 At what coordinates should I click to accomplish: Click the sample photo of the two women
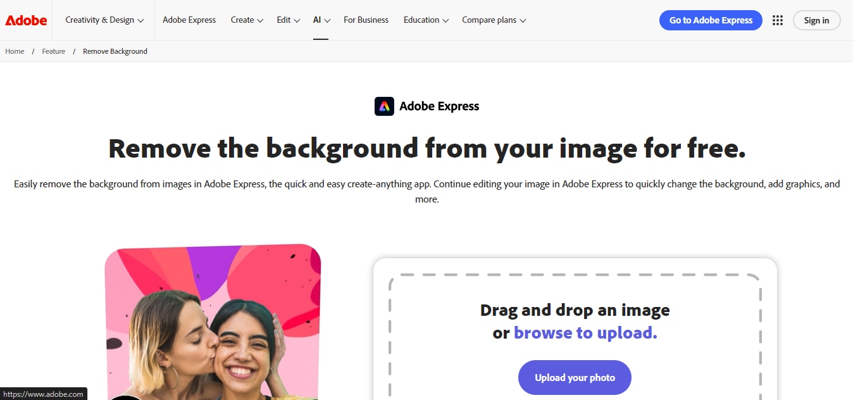(x=213, y=323)
